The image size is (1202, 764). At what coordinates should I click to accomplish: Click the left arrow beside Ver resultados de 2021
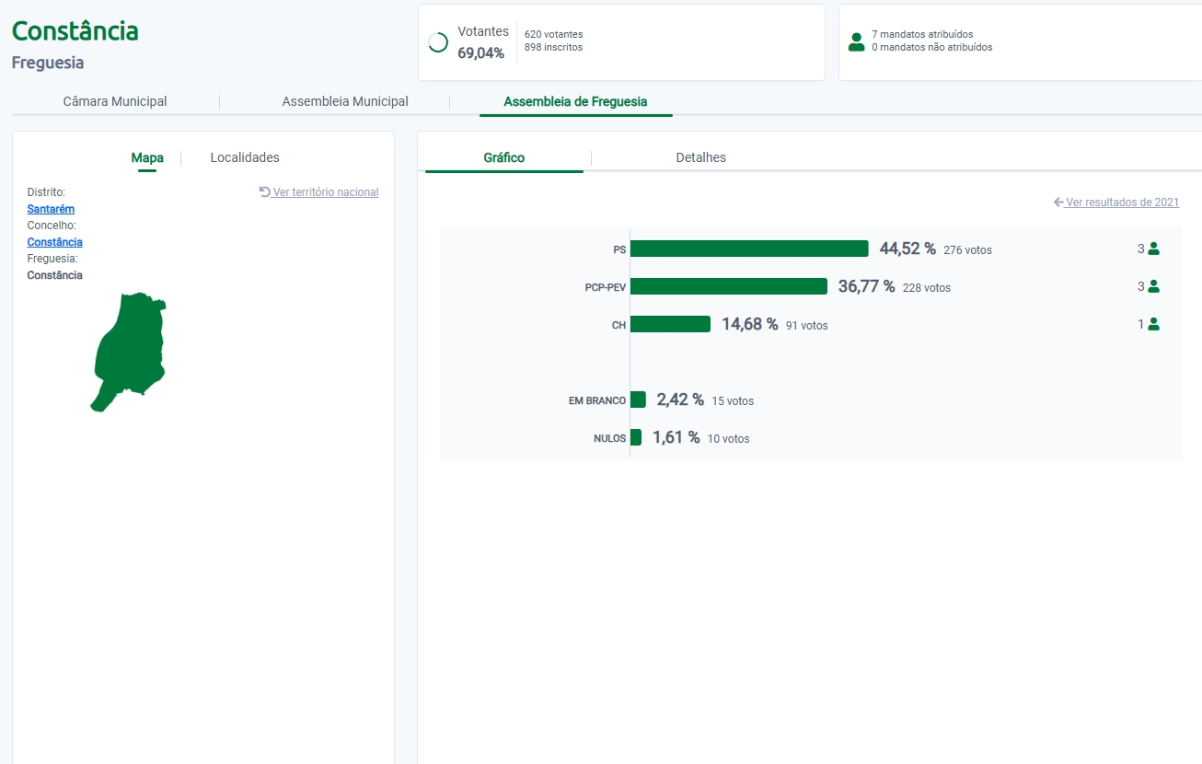coord(1058,202)
